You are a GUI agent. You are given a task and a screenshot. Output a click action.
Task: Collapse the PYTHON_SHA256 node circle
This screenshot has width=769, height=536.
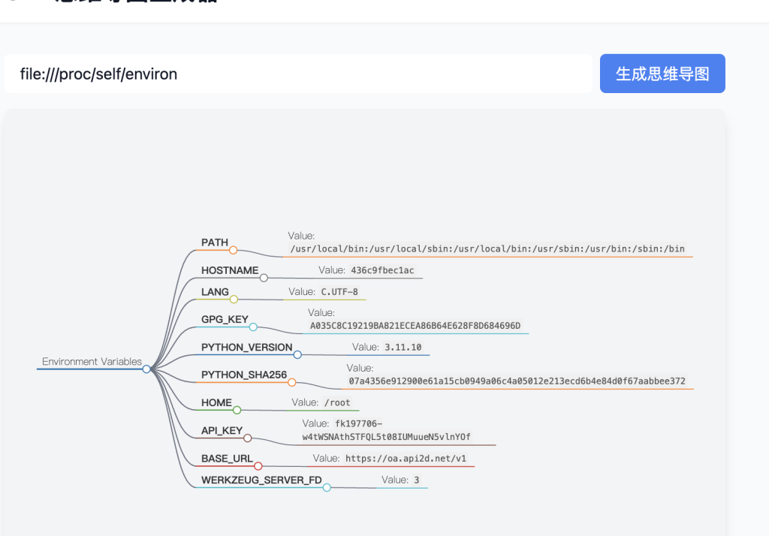pyautogui.click(x=292, y=382)
